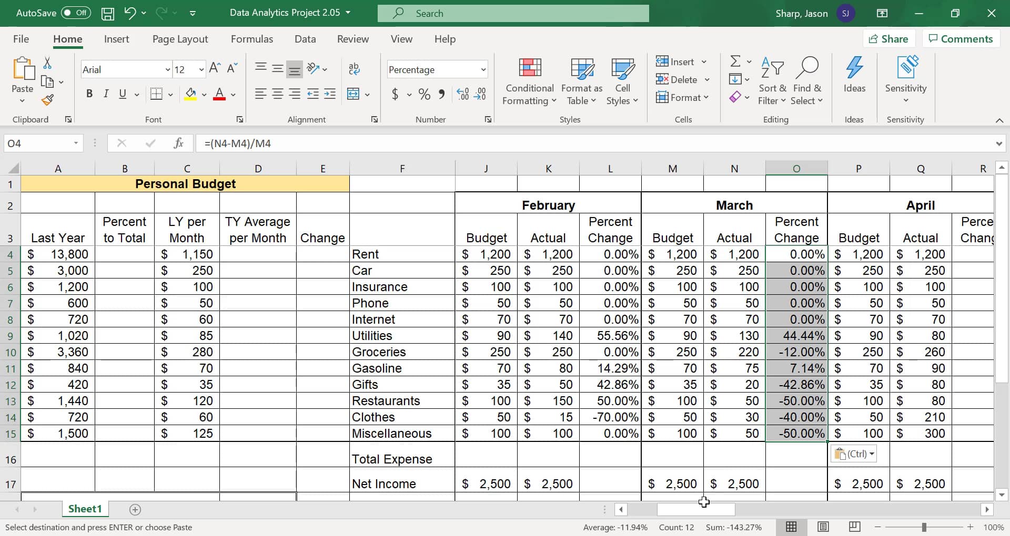Apply Percent Style number format

424,95
